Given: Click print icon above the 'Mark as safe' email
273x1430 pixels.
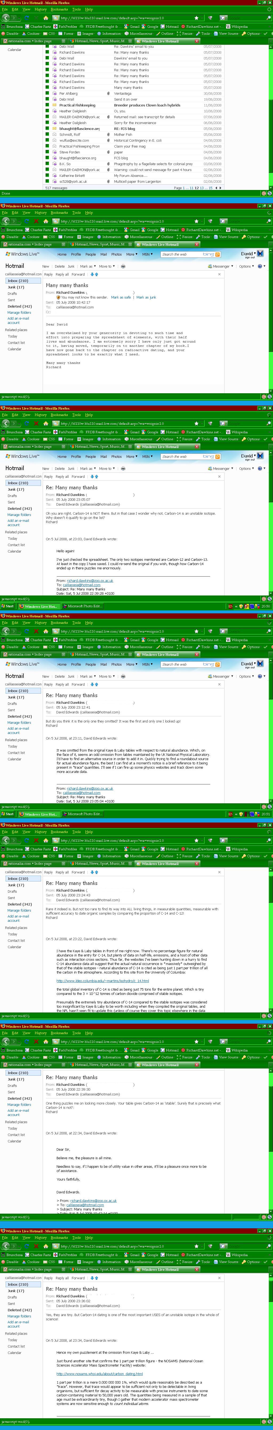Looking at the screenshot, I should click(x=123, y=267).
